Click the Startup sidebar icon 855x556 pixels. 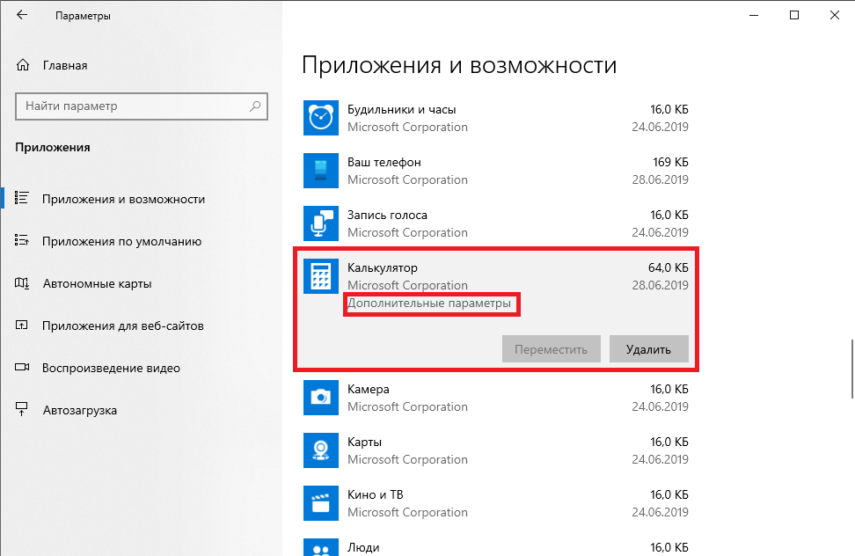pyautogui.click(x=21, y=409)
